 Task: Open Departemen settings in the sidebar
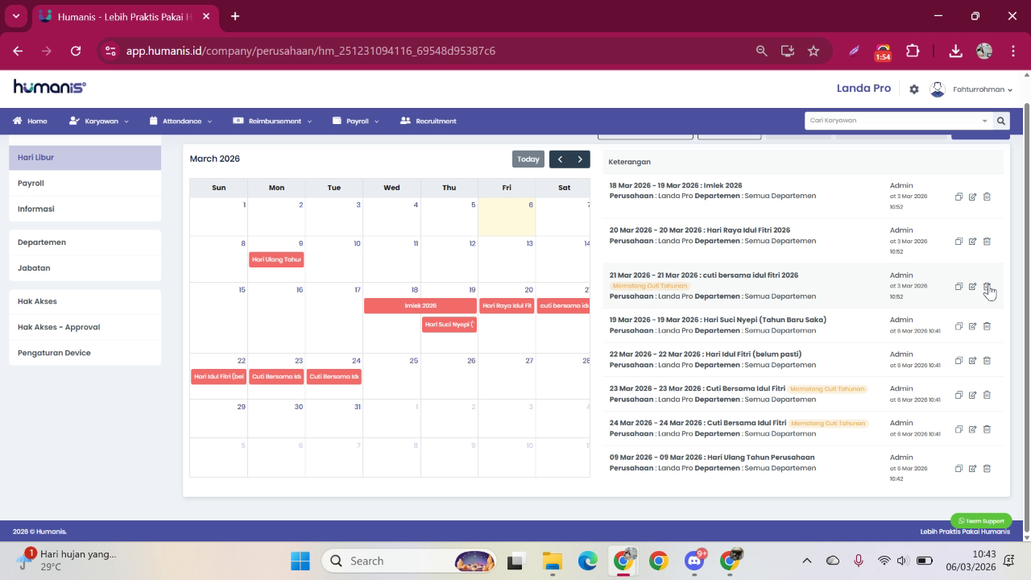click(85, 242)
